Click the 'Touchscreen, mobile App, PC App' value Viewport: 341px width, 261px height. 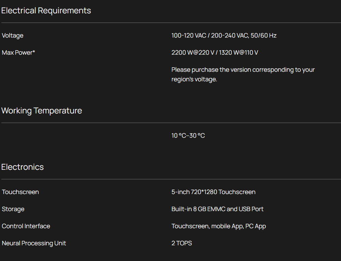[218, 226]
